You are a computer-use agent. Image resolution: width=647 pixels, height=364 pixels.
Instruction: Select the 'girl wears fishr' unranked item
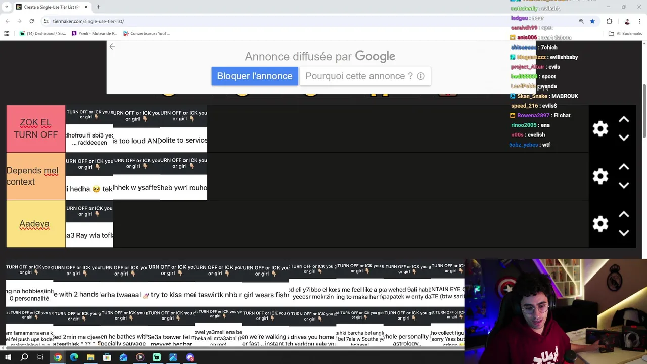[x=266, y=284]
